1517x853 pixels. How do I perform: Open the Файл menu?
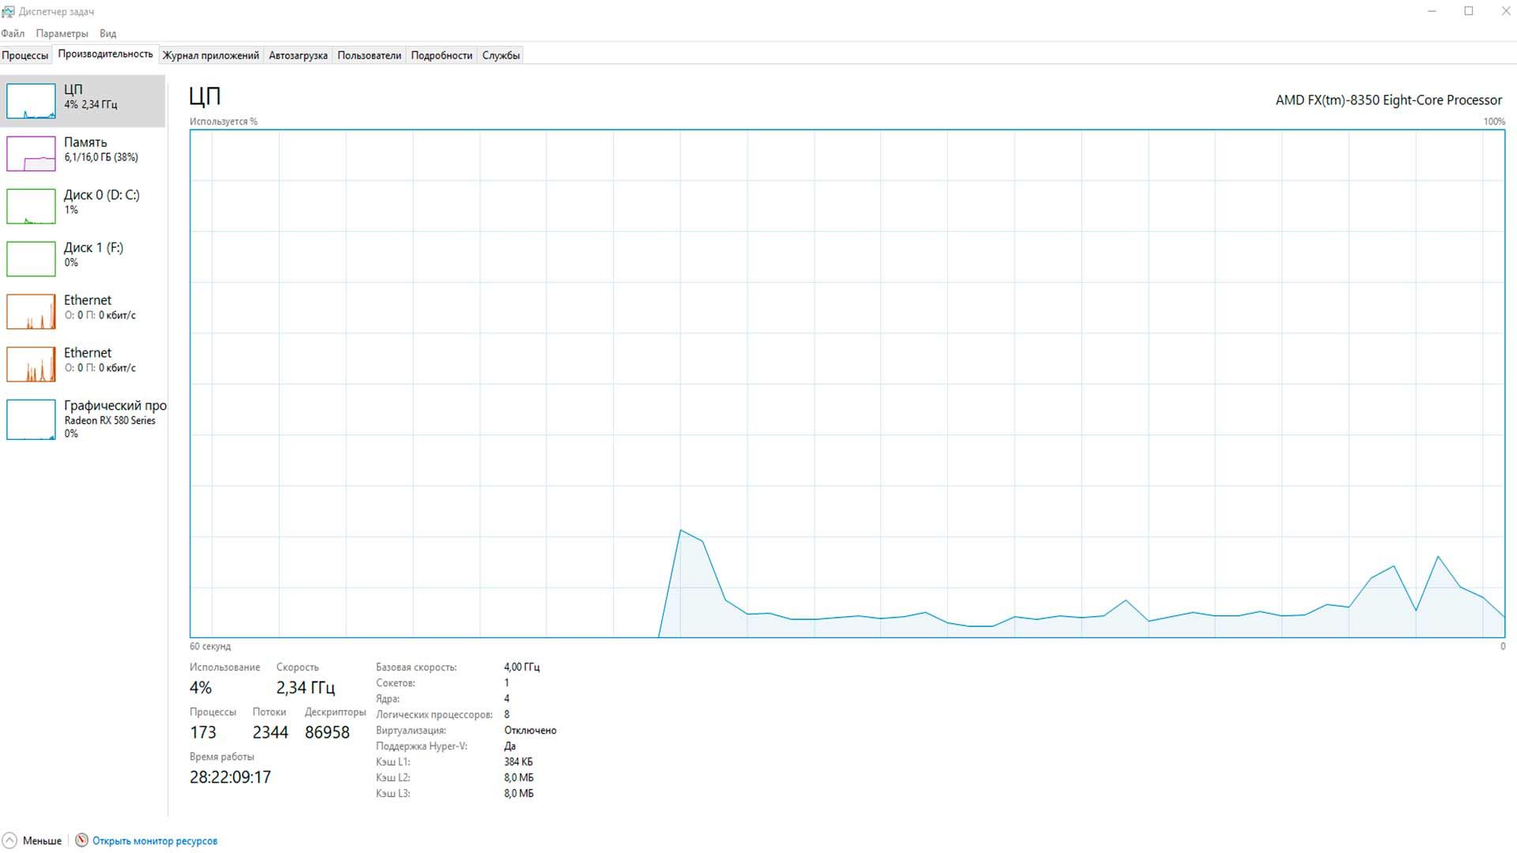[x=12, y=33]
